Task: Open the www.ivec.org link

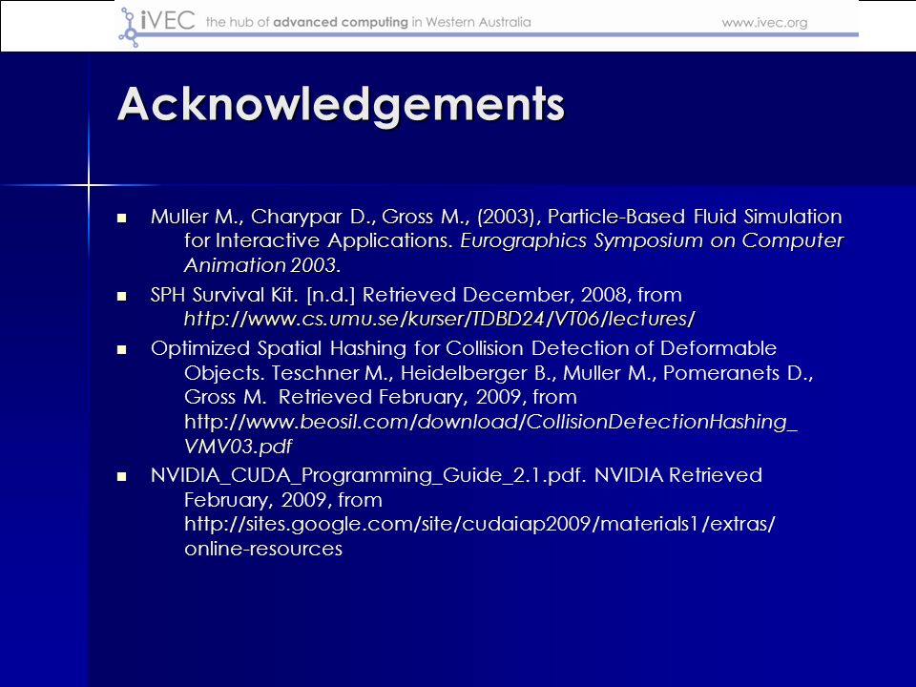Action: coord(764,23)
